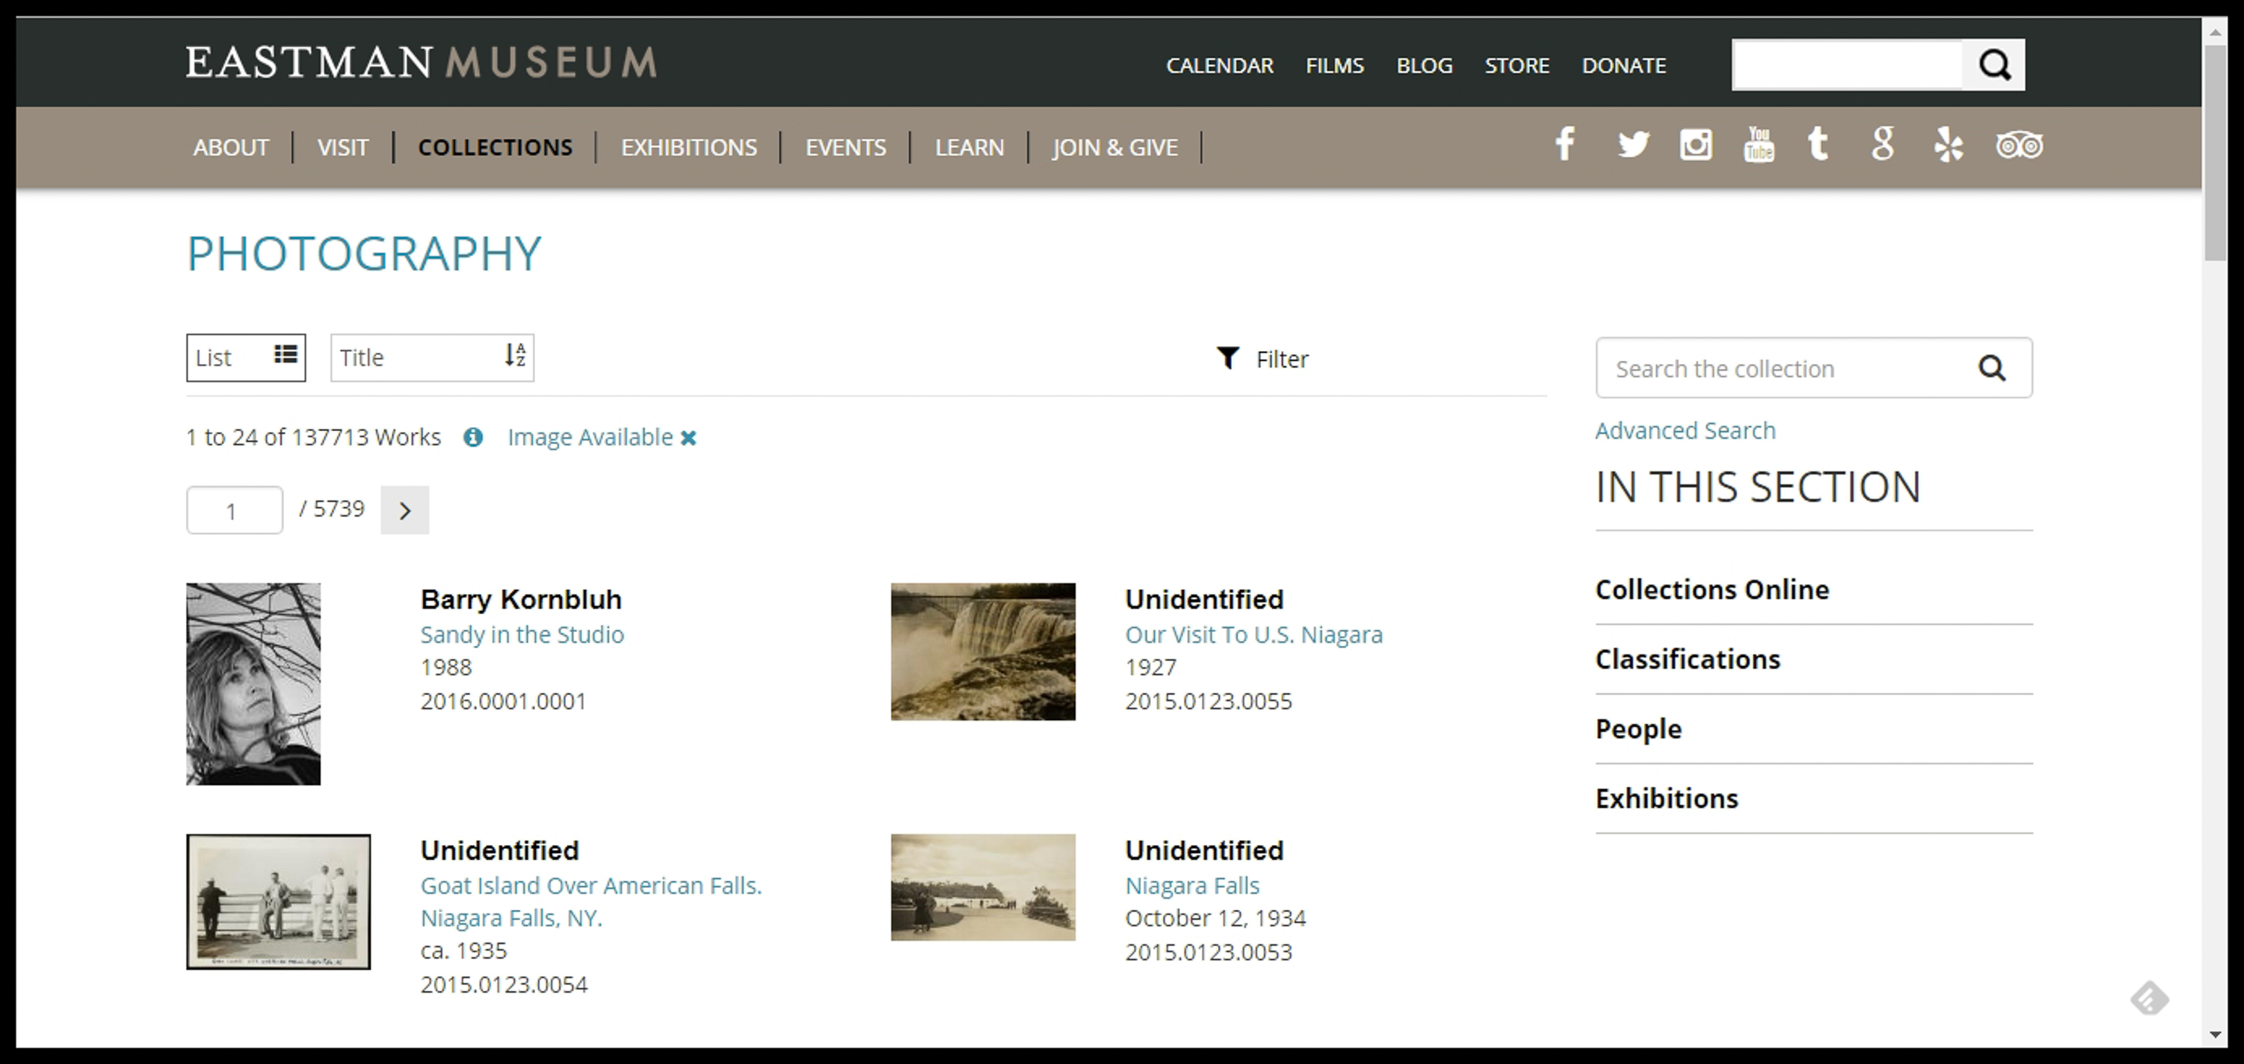Click the YouTube icon

point(1758,144)
